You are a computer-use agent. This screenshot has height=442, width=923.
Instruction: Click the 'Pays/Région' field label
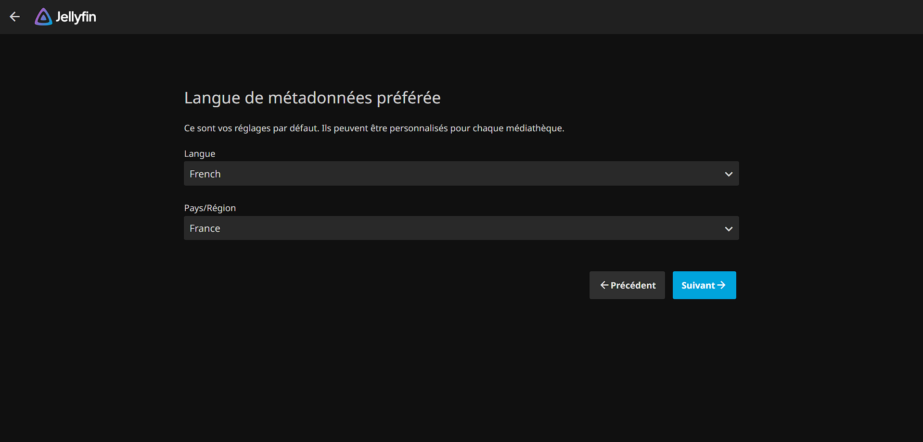[x=210, y=208]
